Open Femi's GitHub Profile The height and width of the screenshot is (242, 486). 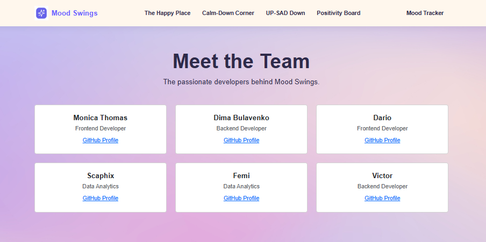click(241, 198)
